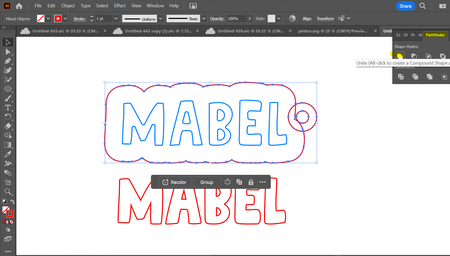The width and height of the screenshot is (450, 256).
Task: Switch to the patton.svg document tab
Action: (x=333, y=31)
